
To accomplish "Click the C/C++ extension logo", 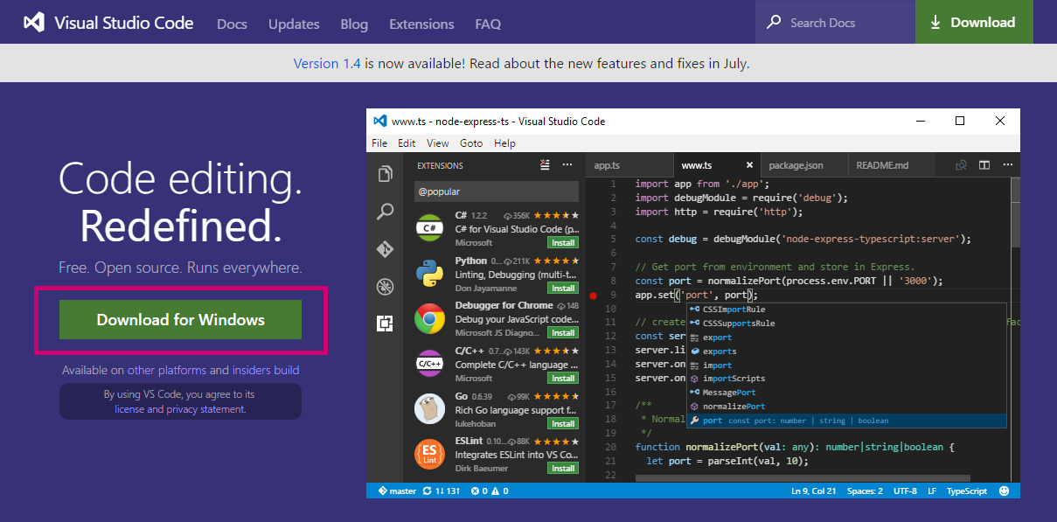I will [429, 364].
